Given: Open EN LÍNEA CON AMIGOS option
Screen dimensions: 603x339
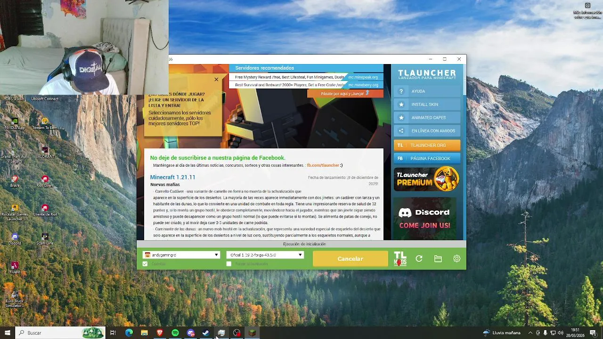Looking at the screenshot, I should [427, 131].
